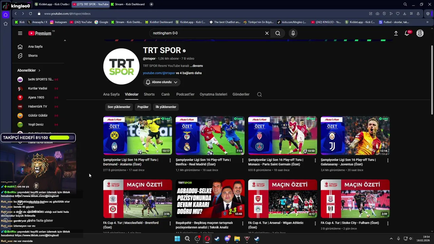Expand the channel description via ...devamı
Viewport: 434px width, 244px height.
point(196,66)
